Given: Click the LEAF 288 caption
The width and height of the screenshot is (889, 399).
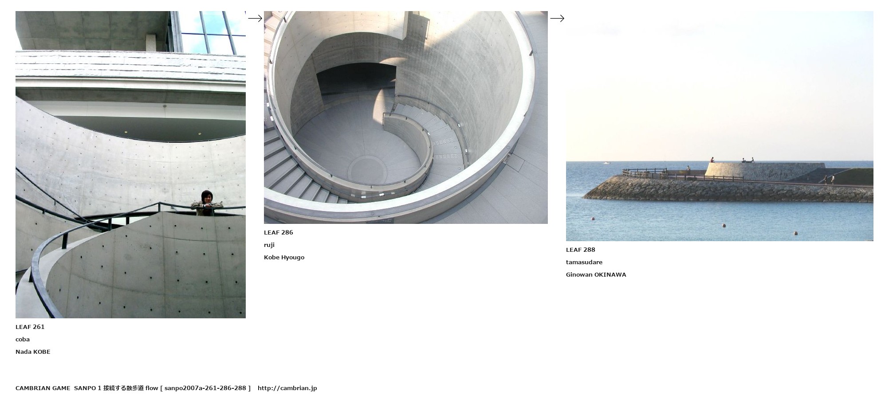Looking at the screenshot, I should point(581,250).
